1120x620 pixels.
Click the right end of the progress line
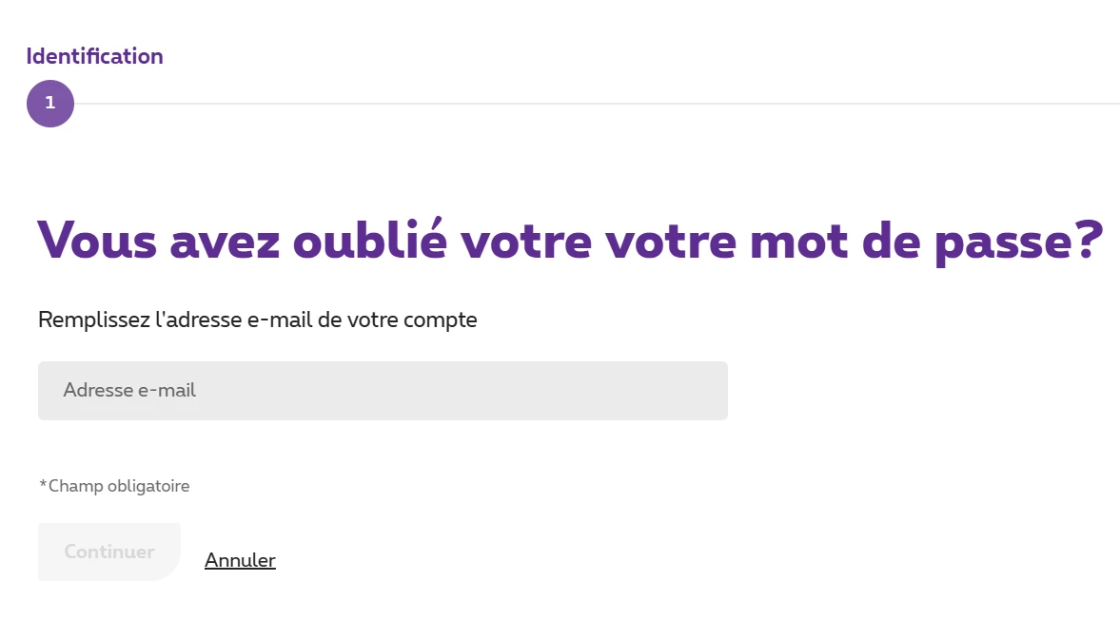click(1109, 103)
